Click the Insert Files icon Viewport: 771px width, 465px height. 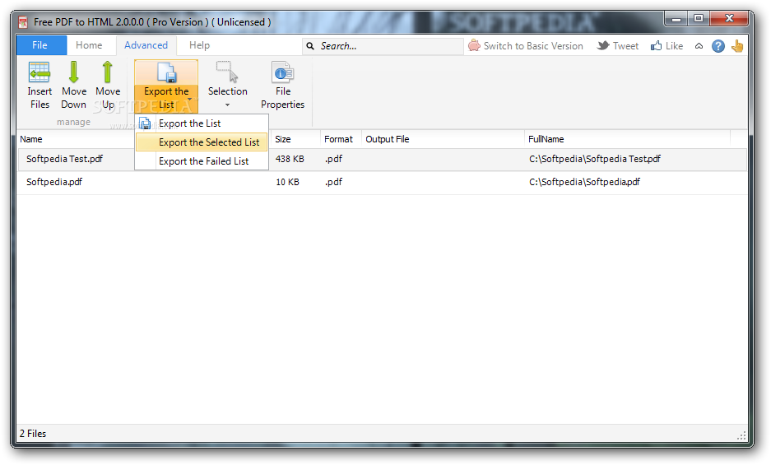click(39, 72)
